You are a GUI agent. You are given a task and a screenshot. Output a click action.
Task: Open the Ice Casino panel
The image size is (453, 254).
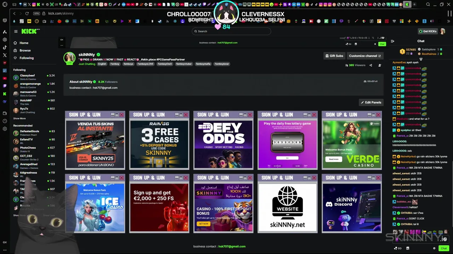pos(95,204)
